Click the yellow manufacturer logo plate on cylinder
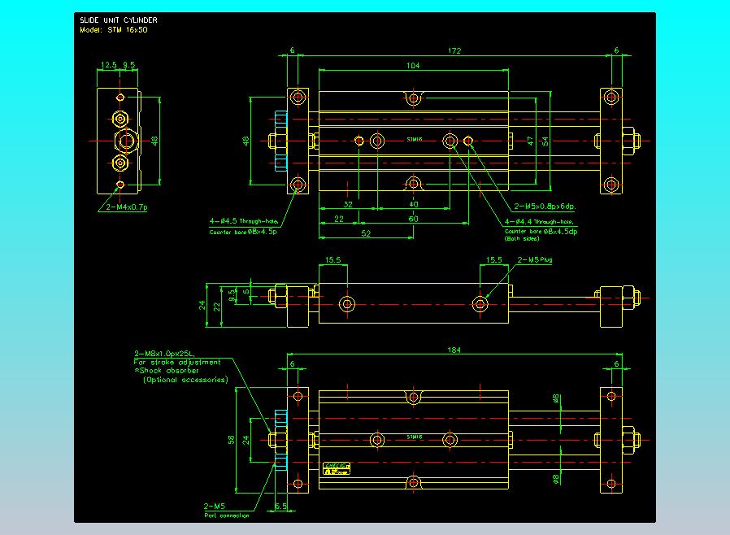The width and height of the screenshot is (730, 535). [x=336, y=468]
